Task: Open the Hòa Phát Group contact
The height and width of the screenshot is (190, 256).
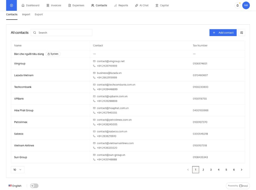Action: tap(128, 110)
